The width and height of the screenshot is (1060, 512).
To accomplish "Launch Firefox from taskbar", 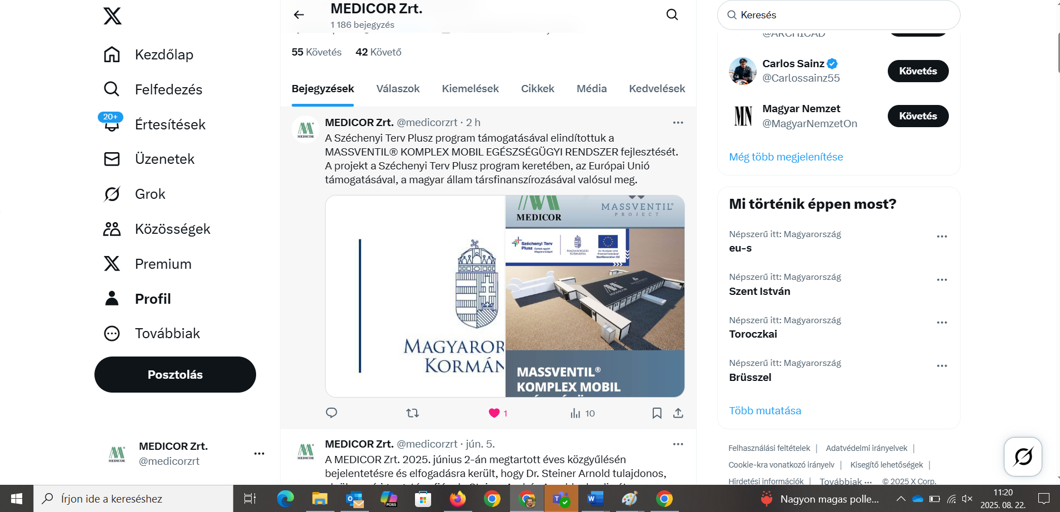I will [457, 499].
